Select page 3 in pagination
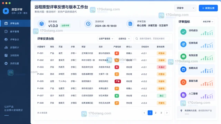 click(161, 113)
